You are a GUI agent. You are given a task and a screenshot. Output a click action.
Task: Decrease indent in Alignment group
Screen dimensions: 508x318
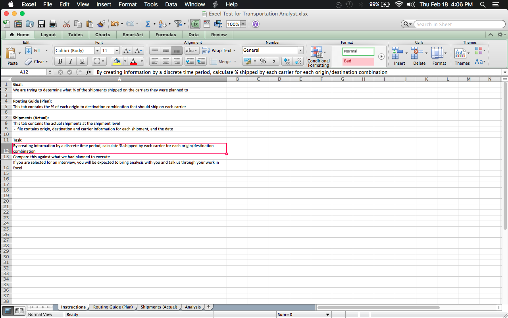(190, 61)
